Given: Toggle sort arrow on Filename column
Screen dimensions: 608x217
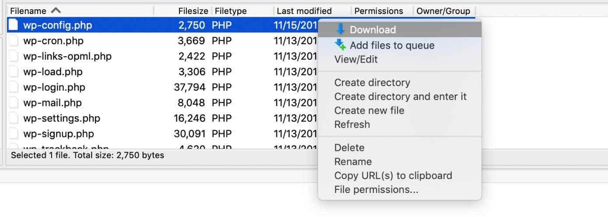Looking at the screenshot, I should (56, 10).
